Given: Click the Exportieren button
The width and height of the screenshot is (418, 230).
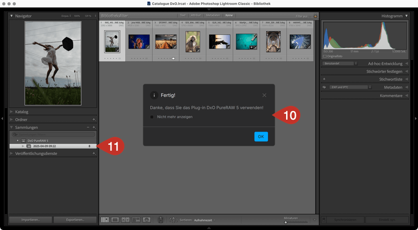Looking at the screenshot, I should (x=75, y=220).
